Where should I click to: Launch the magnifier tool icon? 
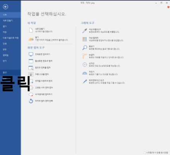pos(85,48)
